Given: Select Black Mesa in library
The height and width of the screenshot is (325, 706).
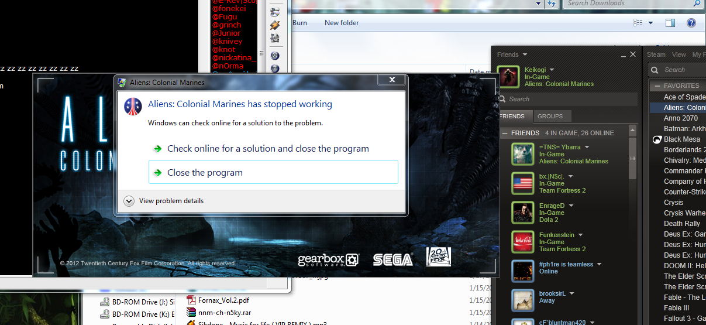Looking at the screenshot, I should pyautogui.click(x=682, y=139).
